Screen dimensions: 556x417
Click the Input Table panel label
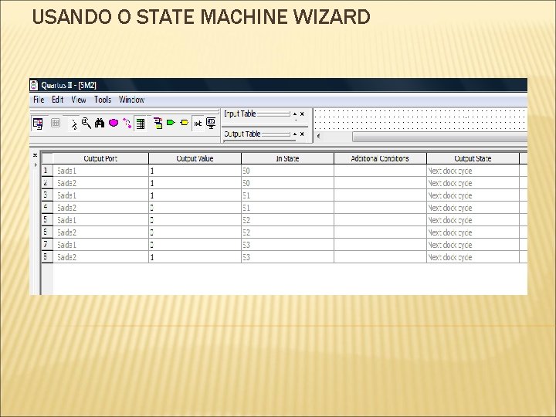pyautogui.click(x=239, y=114)
